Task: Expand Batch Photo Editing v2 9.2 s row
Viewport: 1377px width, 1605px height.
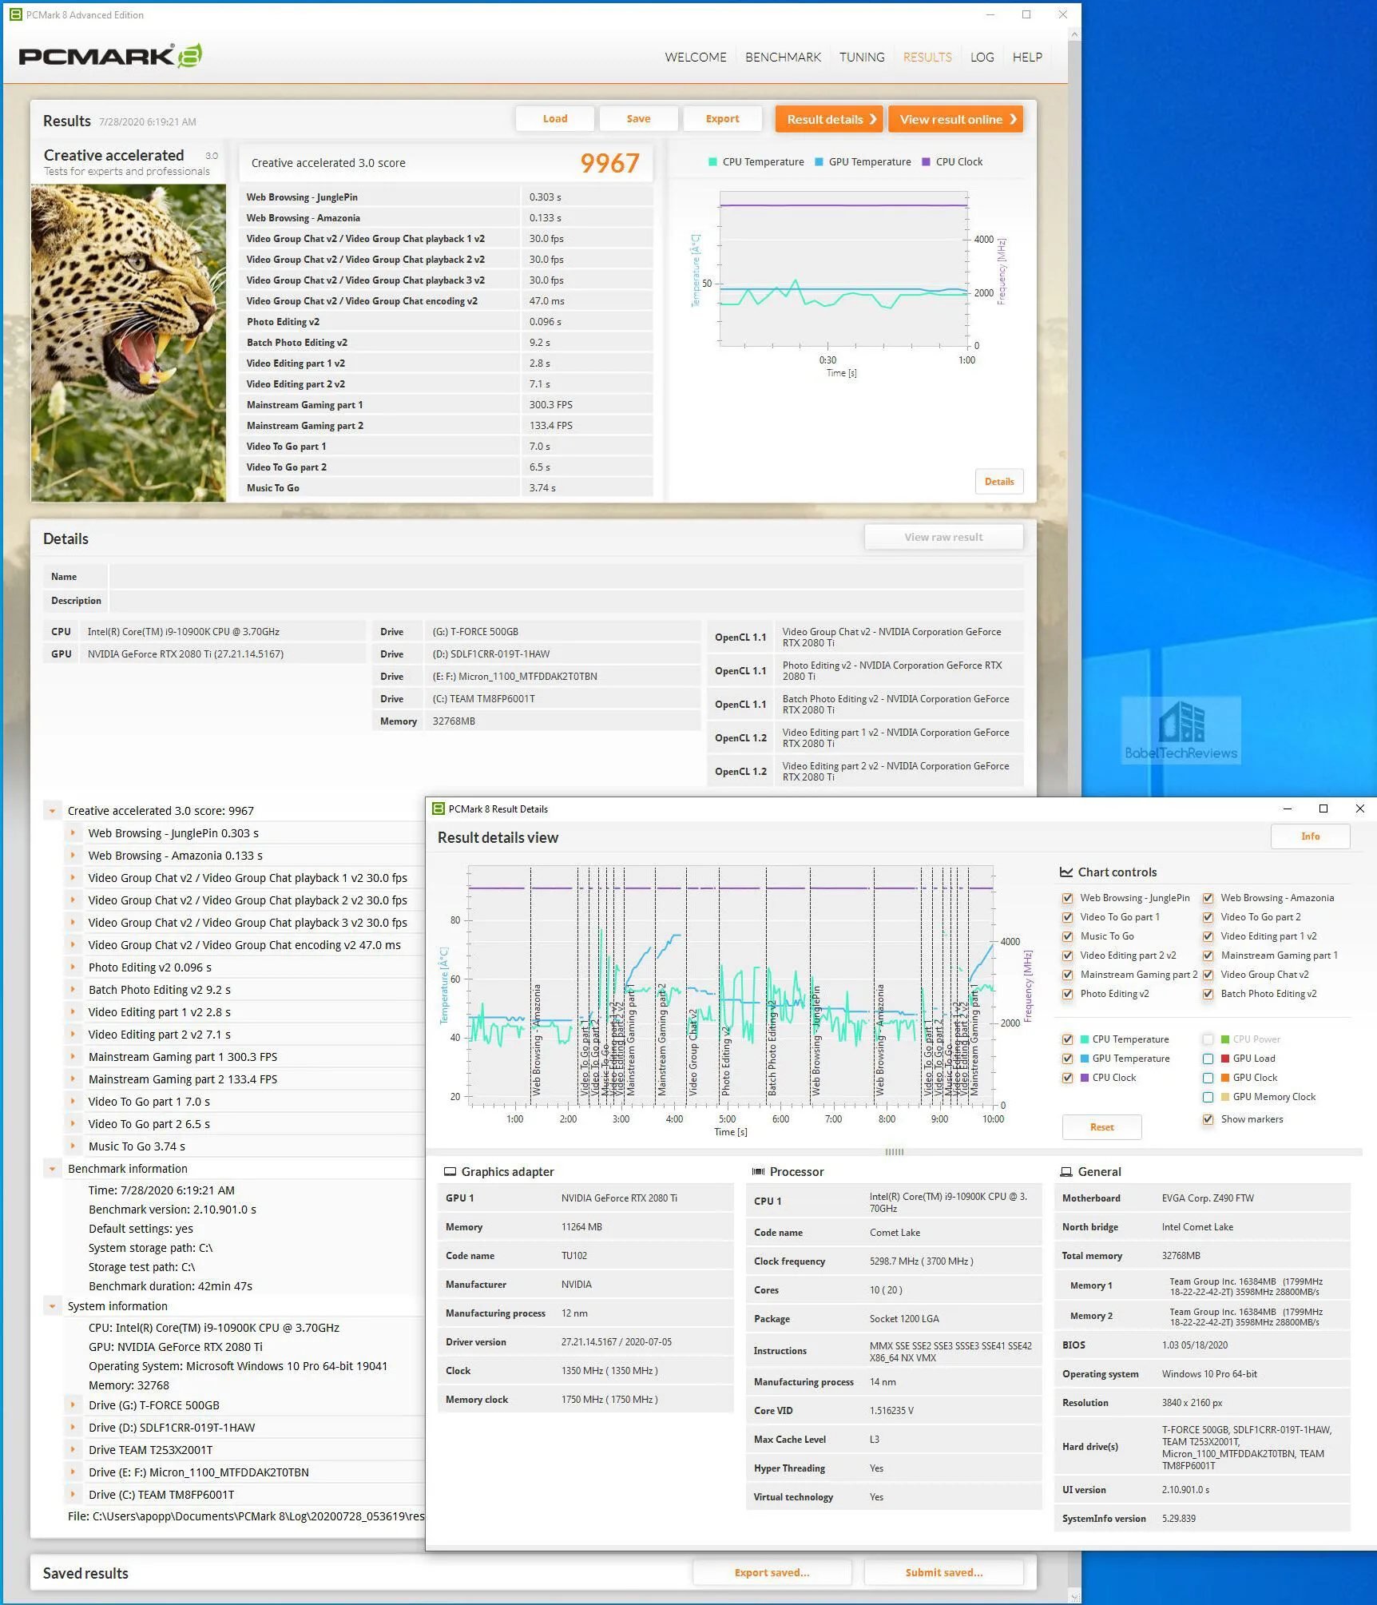Action: click(x=73, y=990)
